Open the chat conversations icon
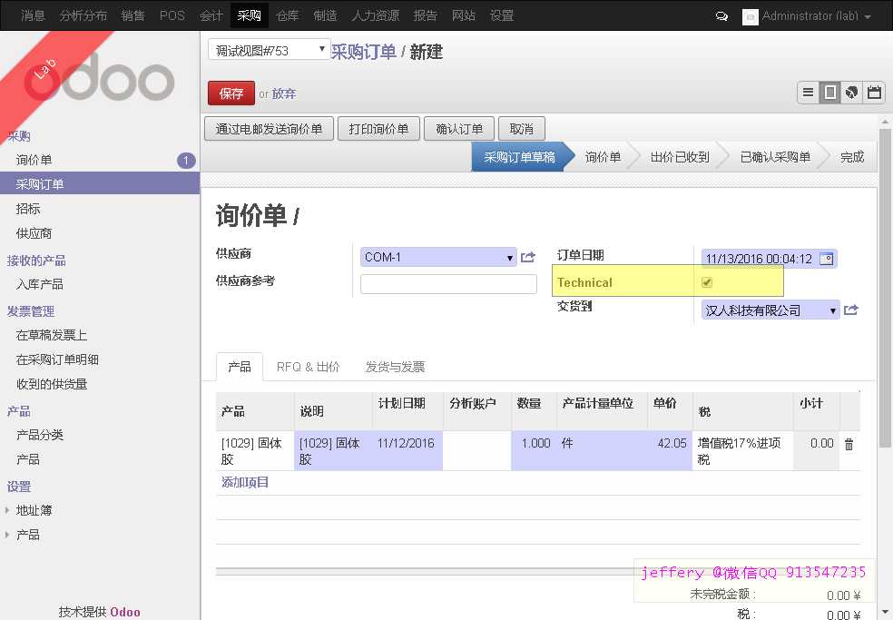The height and width of the screenshot is (620, 893). pos(721,16)
